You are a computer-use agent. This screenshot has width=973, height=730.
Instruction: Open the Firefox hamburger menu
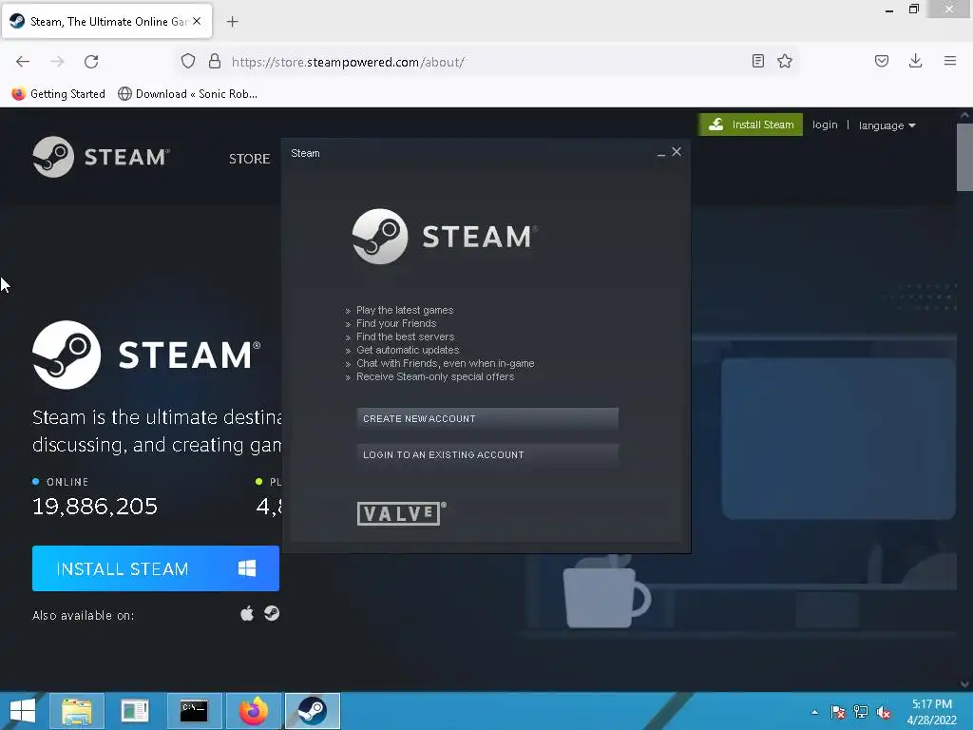(950, 61)
